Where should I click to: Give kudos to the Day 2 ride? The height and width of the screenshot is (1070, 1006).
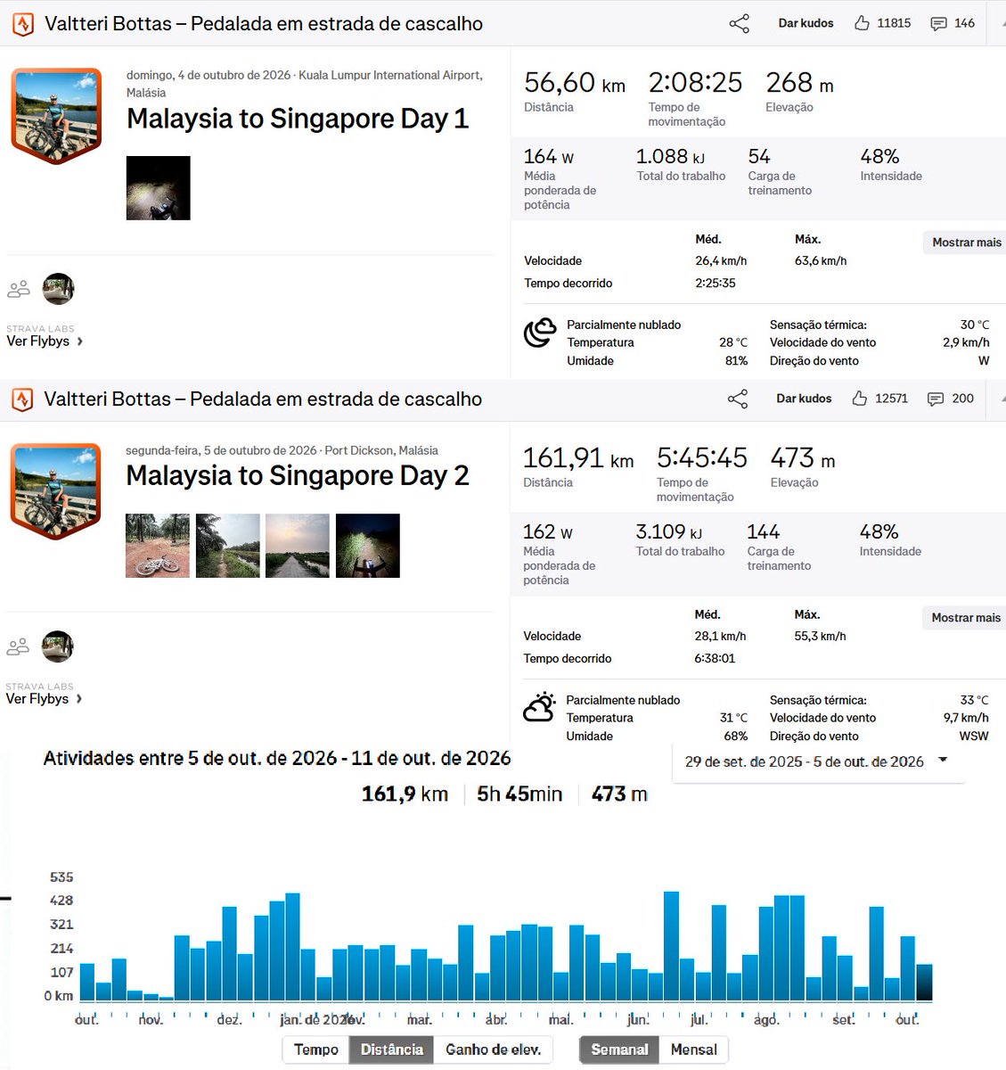[x=804, y=399]
